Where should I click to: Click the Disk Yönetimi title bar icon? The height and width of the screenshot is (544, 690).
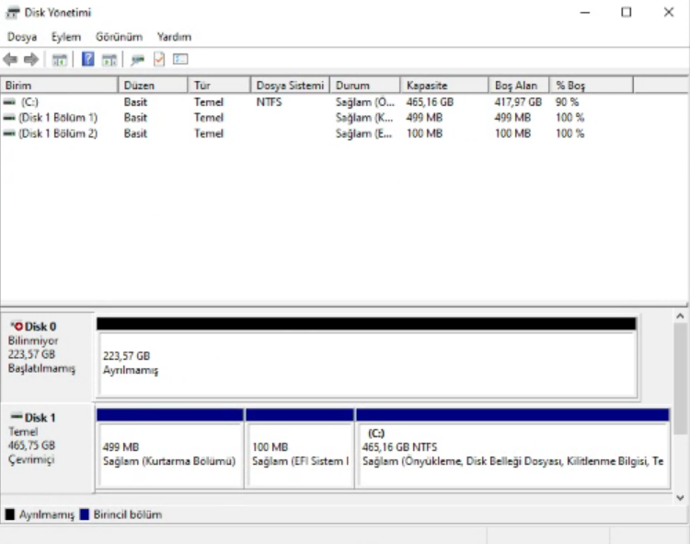(12, 13)
